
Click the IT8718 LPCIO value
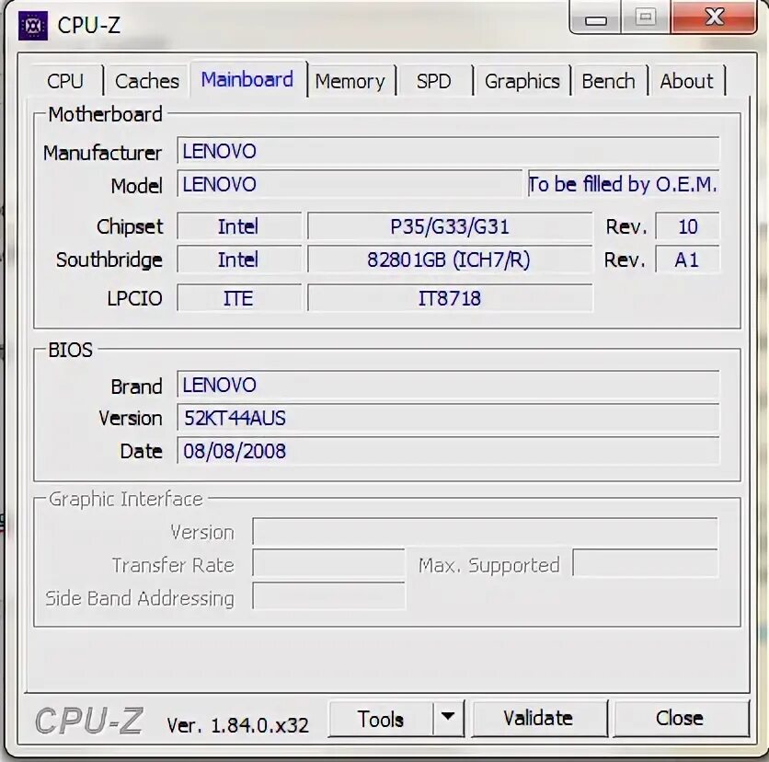point(450,298)
